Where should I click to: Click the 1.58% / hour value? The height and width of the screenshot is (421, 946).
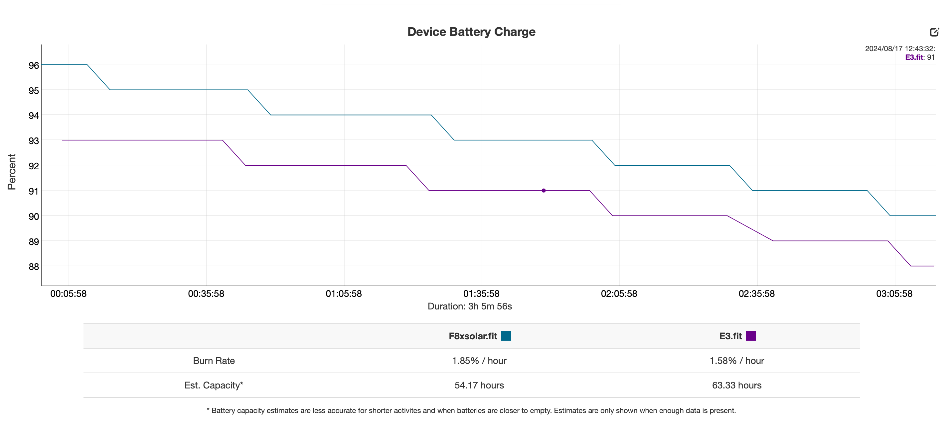[736, 361]
